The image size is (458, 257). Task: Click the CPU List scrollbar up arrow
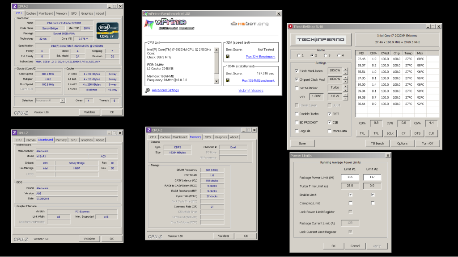(216, 50)
